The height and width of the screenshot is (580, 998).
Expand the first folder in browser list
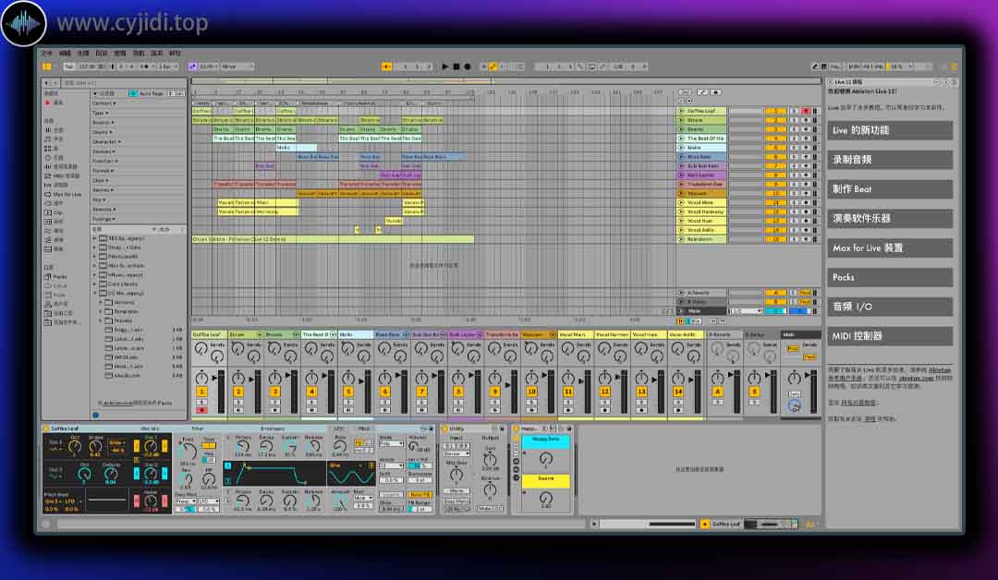click(95, 238)
